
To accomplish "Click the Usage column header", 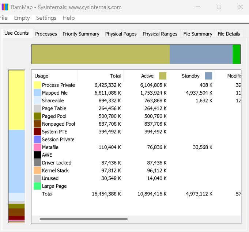I will tap(54, 76).
